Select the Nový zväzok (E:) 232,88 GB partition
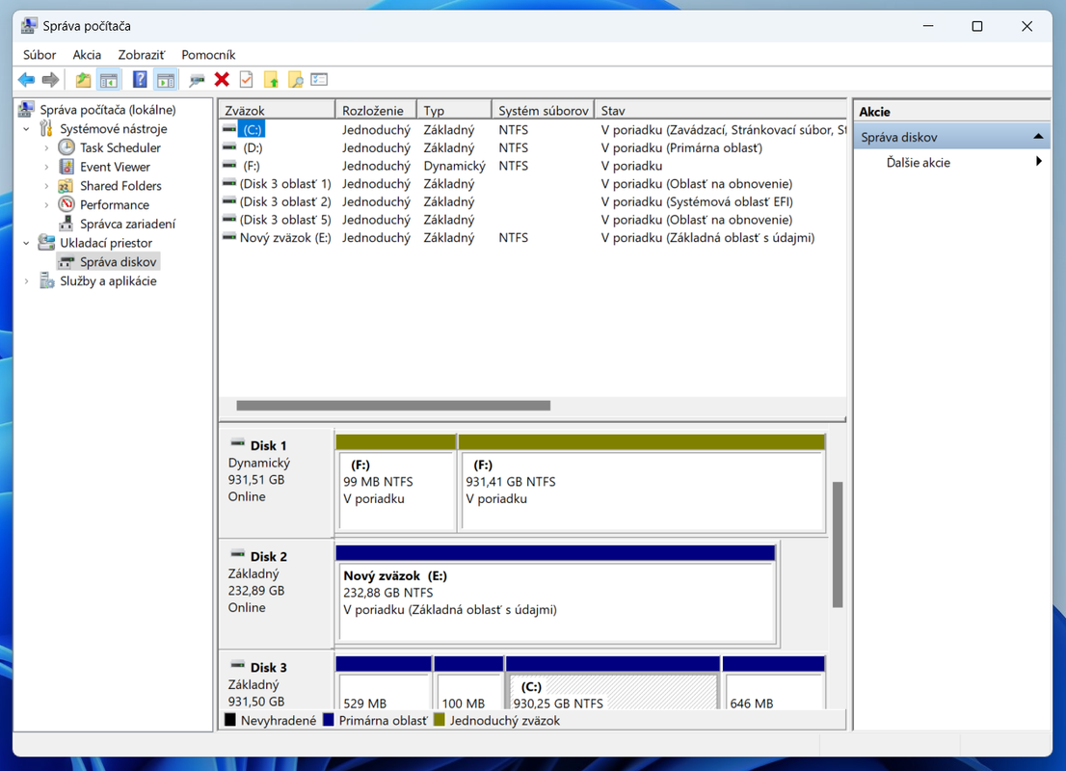 556,595
